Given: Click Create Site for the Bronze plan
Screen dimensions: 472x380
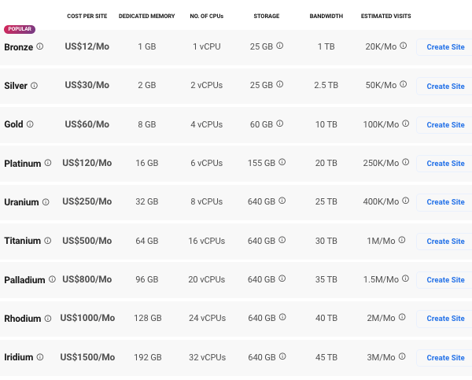Looking at the screenshot, I should [445, 47].
